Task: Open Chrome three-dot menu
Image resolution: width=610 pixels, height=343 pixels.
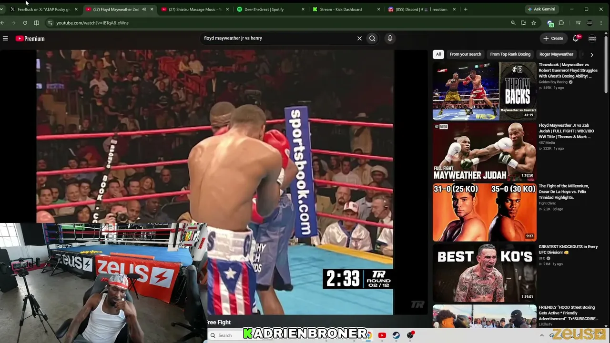Action: click(601, 23)
